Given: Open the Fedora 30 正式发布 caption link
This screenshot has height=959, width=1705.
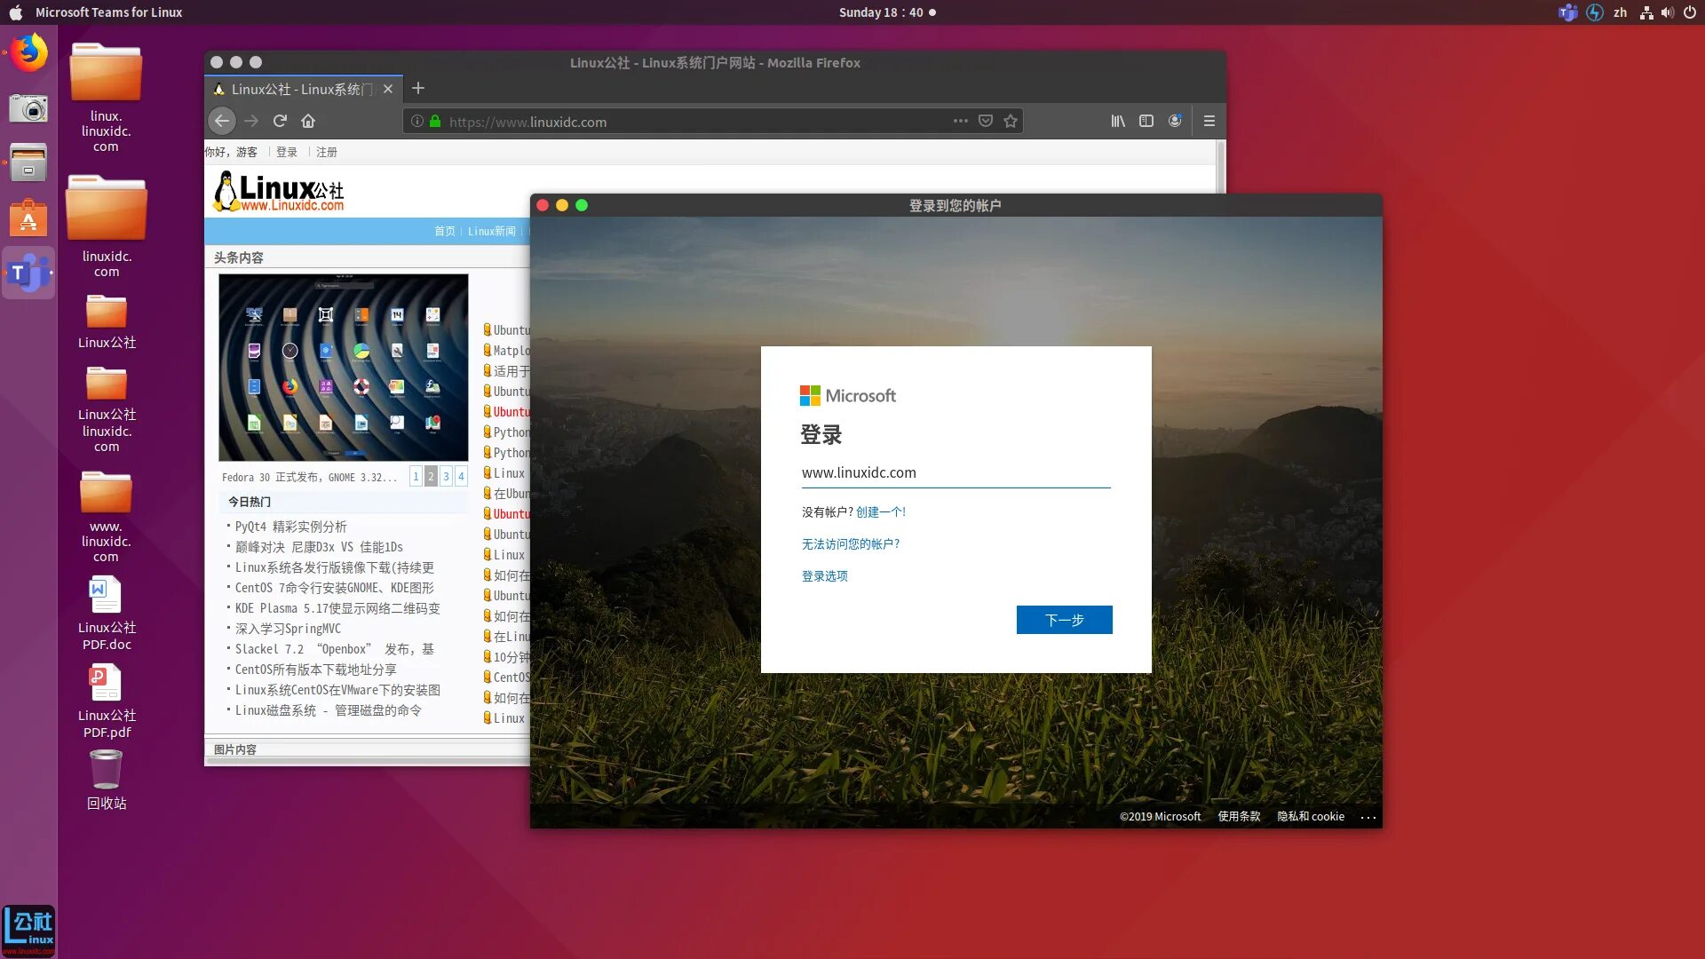Looking at the screenshot, I should (309, 477).
